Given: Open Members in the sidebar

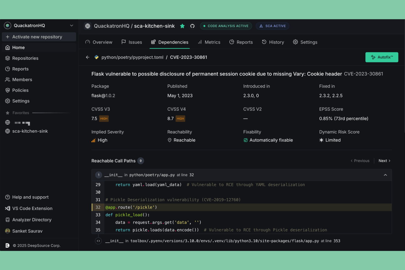Looking at the screenshot, I should point(39,79).
